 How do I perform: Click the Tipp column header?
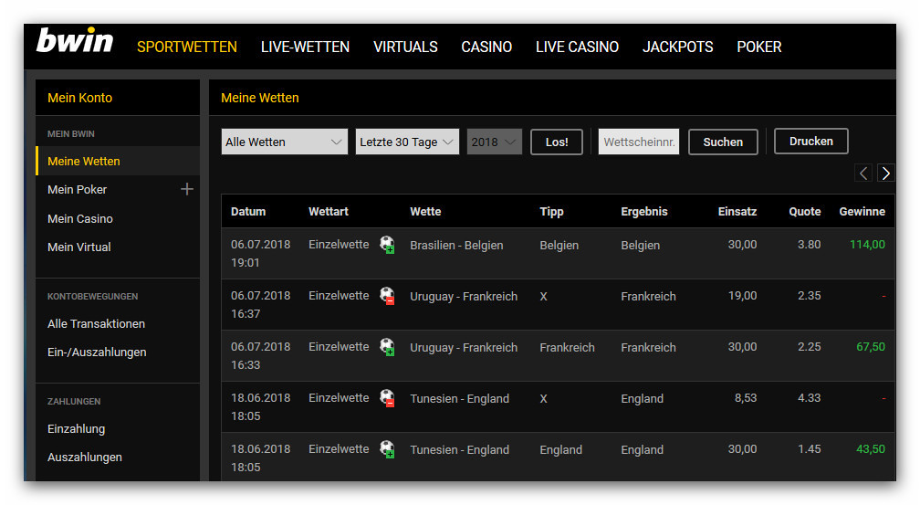point(551,211)
